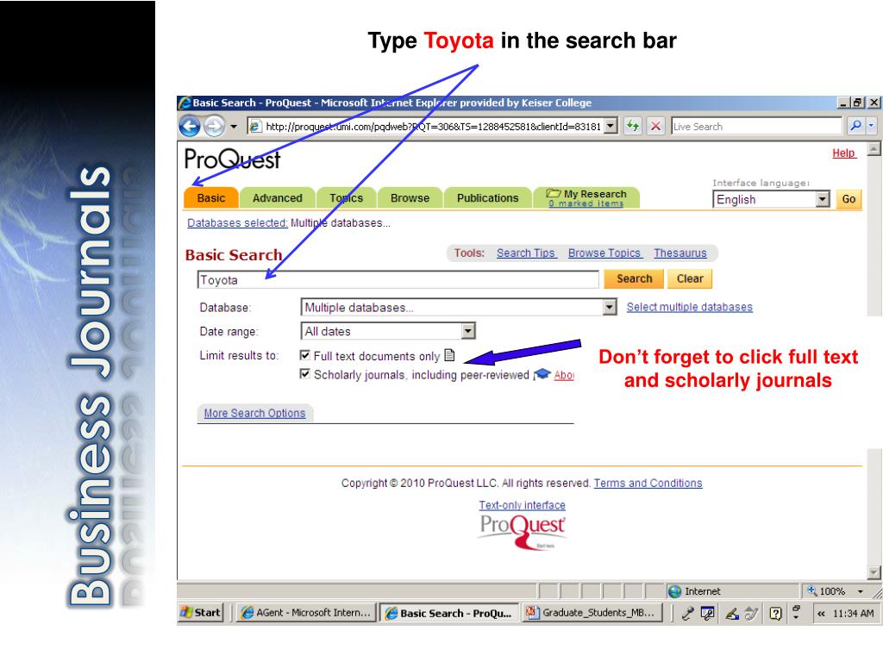Click the full text document page icon

coord(449,355)
